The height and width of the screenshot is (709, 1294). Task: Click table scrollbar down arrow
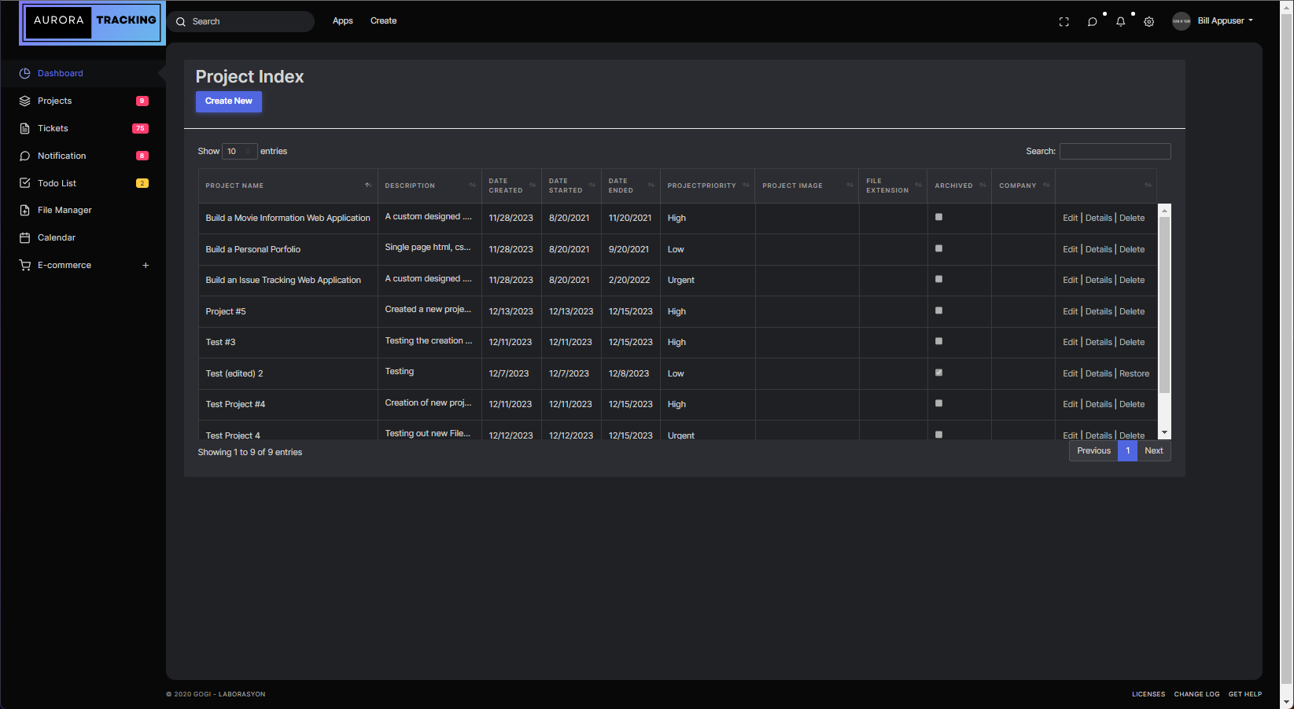pos(1165,432)
